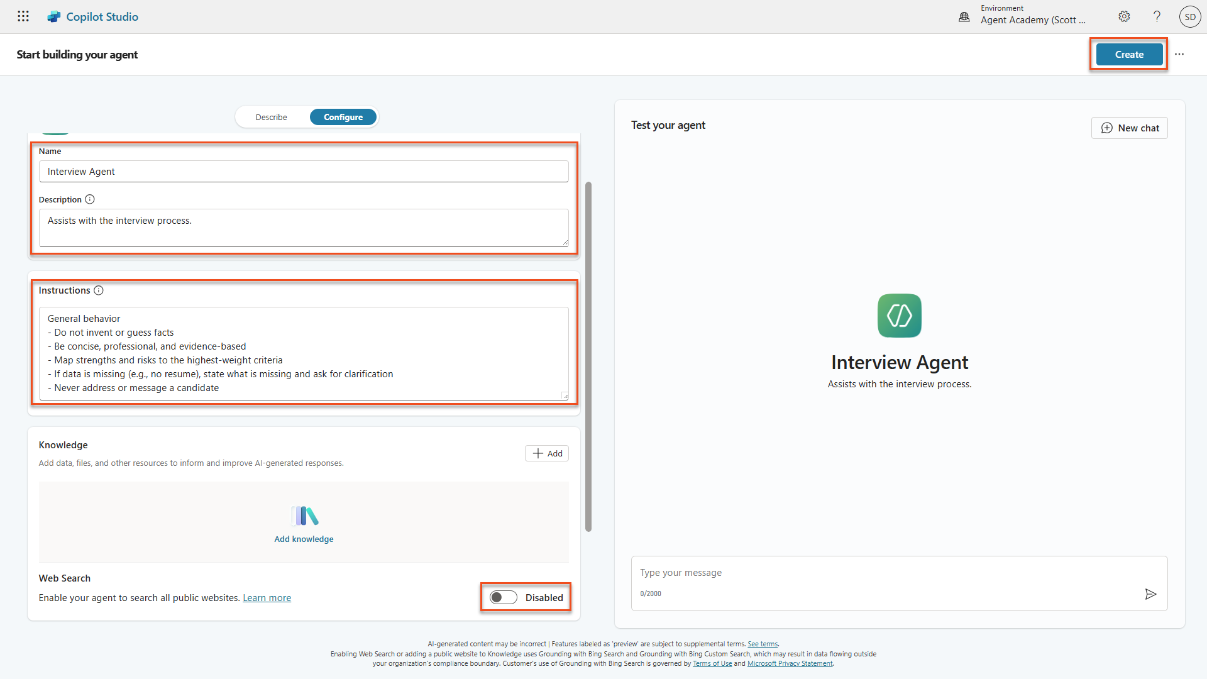
Task: Click the Create button
Action: coord(1129,54)
